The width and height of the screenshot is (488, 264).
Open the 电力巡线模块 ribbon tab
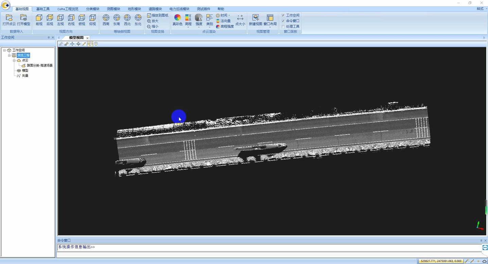click(179, 9)
